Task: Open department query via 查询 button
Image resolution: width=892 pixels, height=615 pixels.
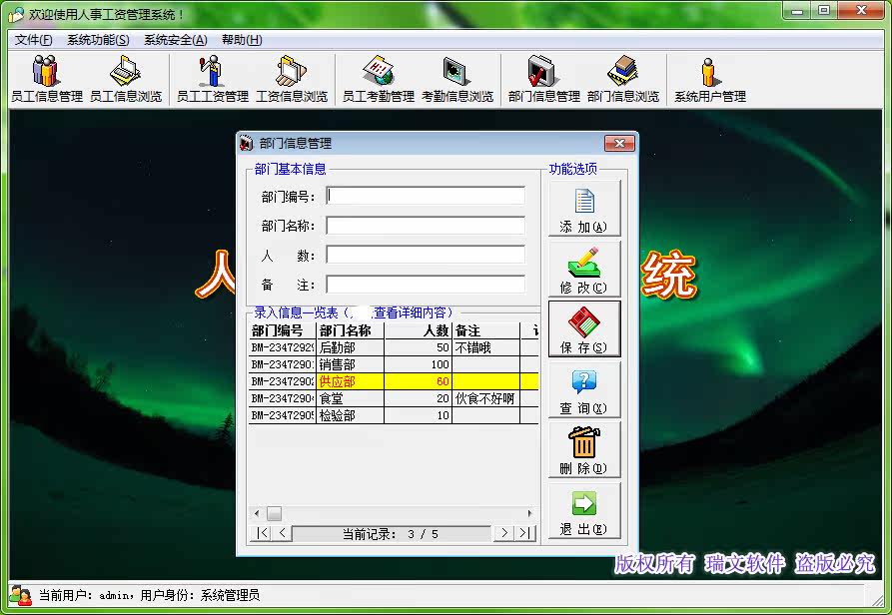Action: pos(584,389)
